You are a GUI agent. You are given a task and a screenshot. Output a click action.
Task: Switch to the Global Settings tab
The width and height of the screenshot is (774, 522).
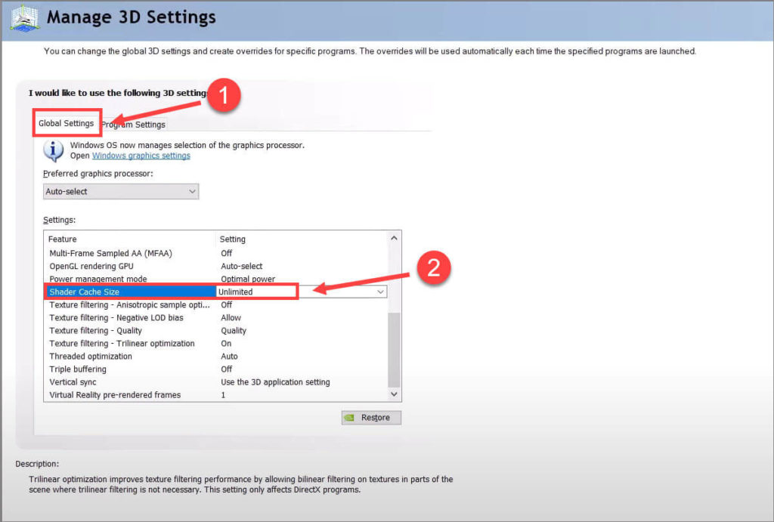pos(67,123)
